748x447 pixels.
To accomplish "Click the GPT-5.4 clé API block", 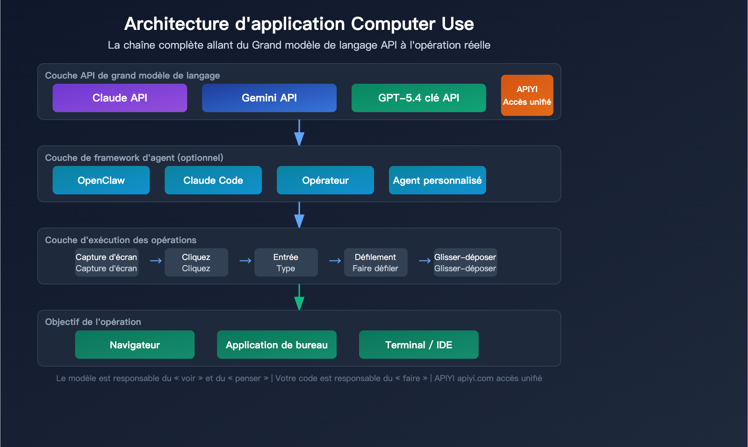I will click(418, 98).
